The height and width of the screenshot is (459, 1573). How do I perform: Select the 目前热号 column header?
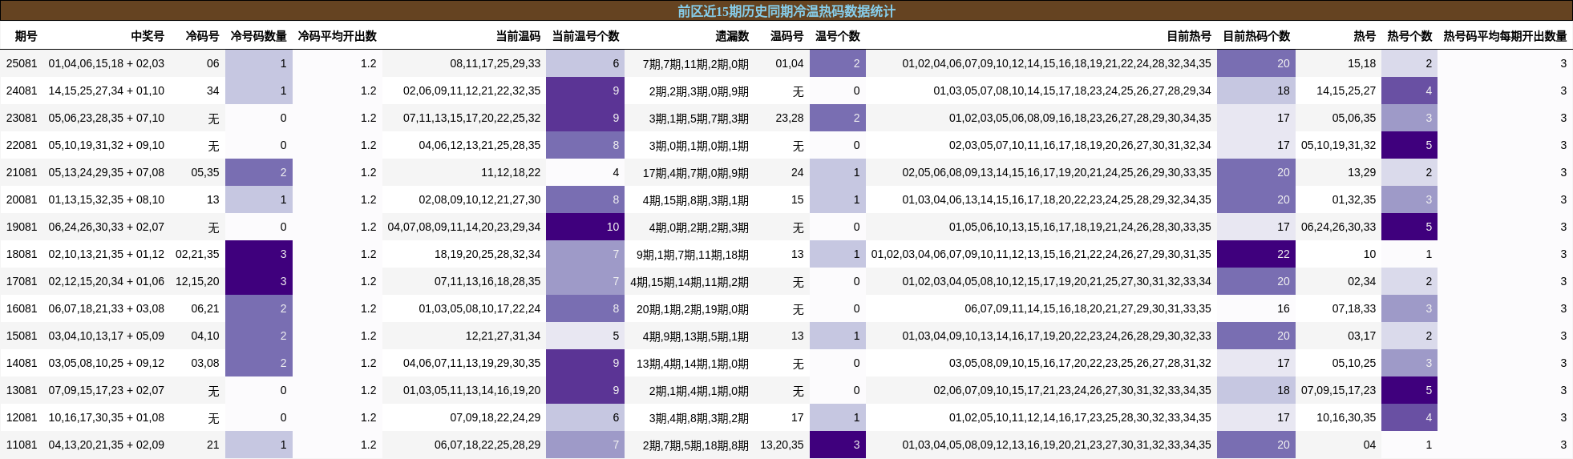1189,36
